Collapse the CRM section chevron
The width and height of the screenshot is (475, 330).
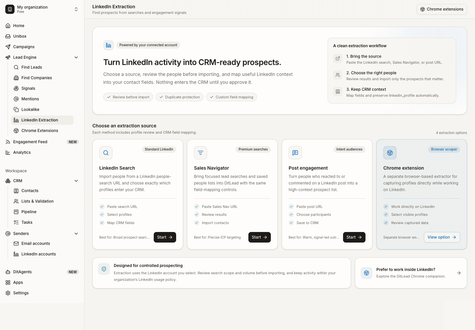tap(76, 181)
